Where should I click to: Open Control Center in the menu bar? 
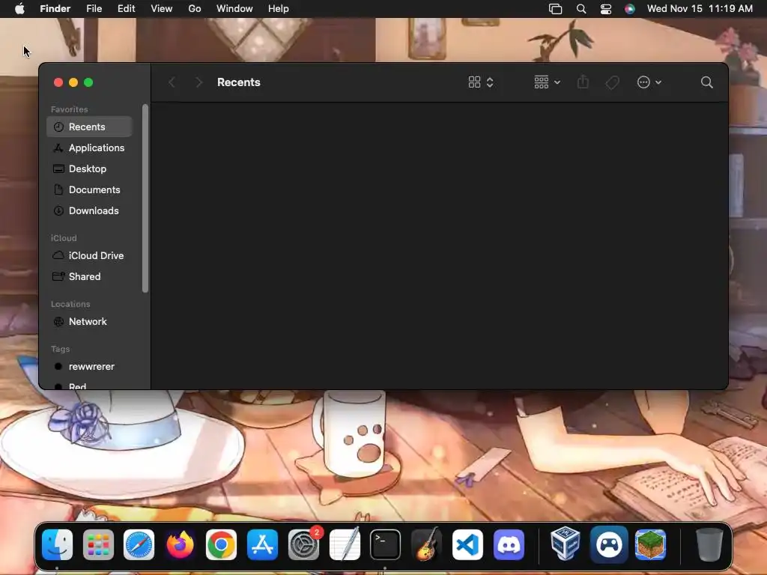tap(605, 9)
